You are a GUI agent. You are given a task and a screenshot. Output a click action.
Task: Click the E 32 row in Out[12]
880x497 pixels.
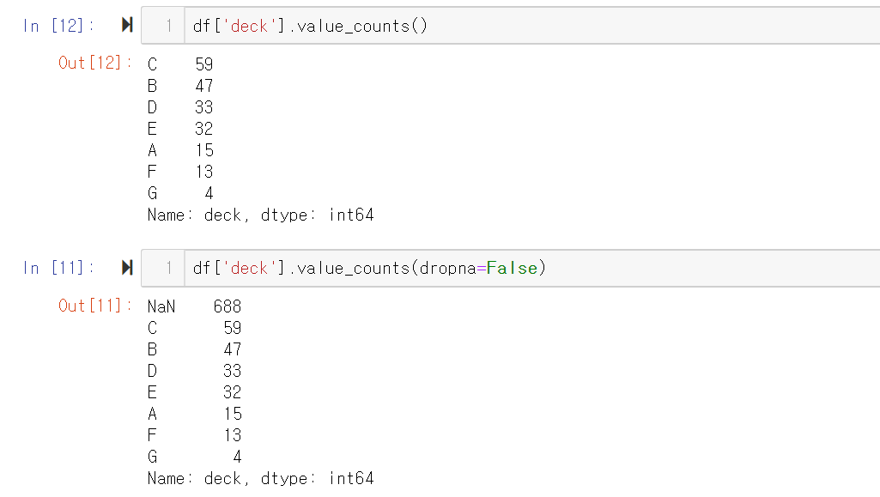[x=180, y=129]
